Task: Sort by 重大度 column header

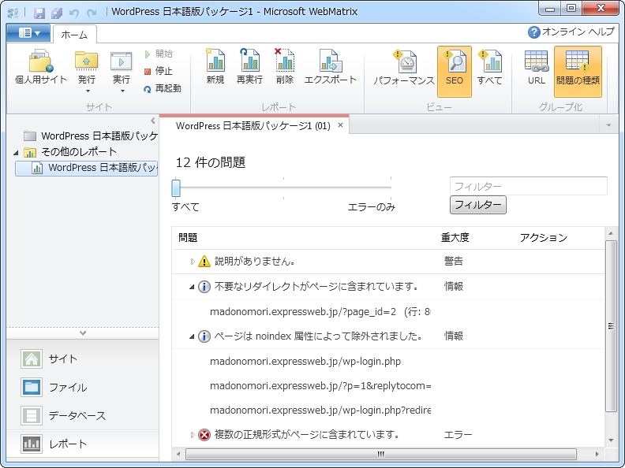Action: (455, 238)
